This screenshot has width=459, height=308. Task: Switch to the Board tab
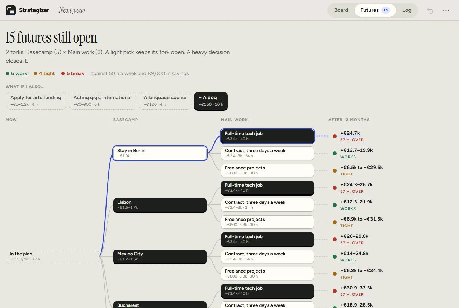341,10
